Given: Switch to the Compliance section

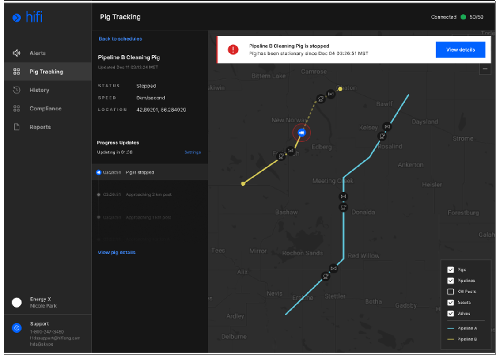Looking at the screenshot, I should pos(17,108).
